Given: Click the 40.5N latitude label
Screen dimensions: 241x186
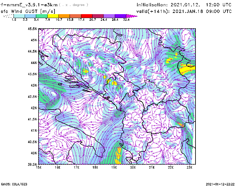Looking at the screenshot, I should pos(32,142).
